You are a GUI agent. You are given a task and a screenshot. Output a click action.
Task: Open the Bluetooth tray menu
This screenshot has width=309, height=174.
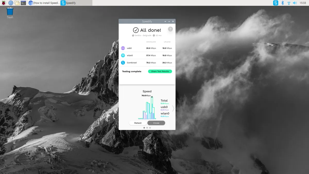click(x=282, y=3)
